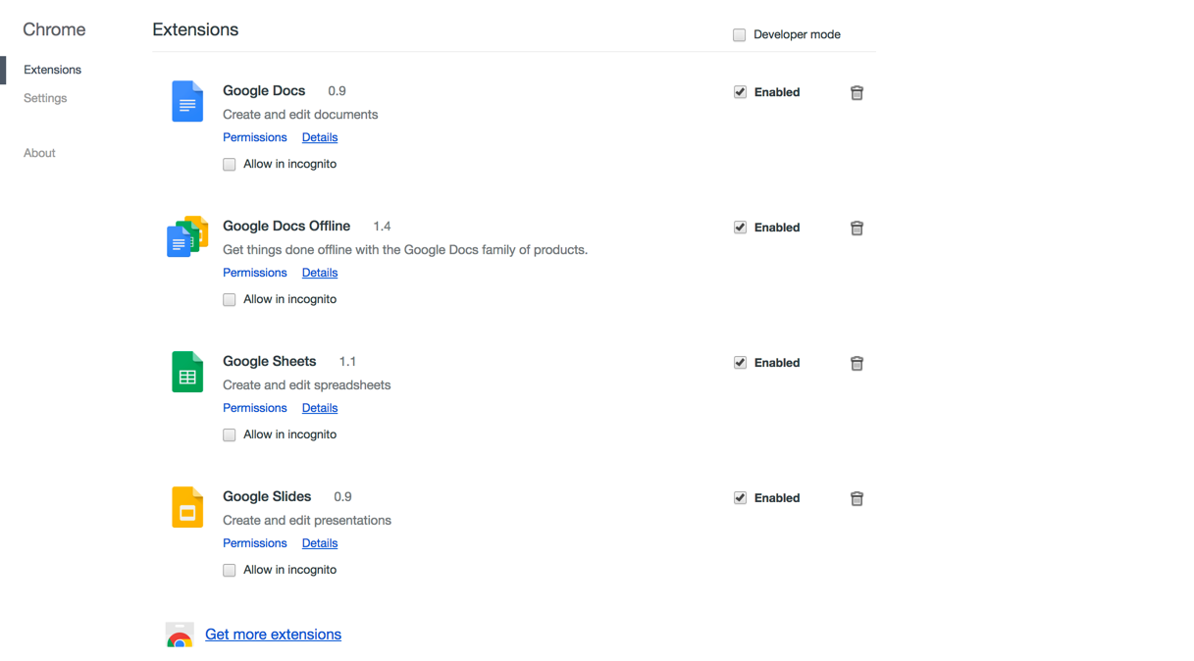The image size is (1194, 661).
Task: Click 'Create and edit documents' description
Action: pyautogui.click(x=300, y=115)
